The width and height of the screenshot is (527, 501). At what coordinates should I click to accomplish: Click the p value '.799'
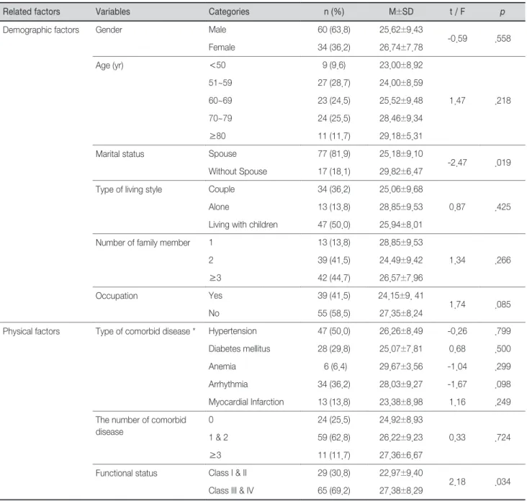coord(503,331)
